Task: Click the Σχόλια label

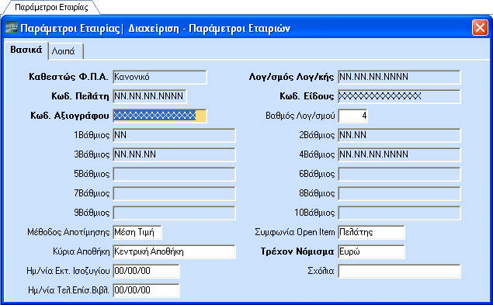Action: click(321, 271)
